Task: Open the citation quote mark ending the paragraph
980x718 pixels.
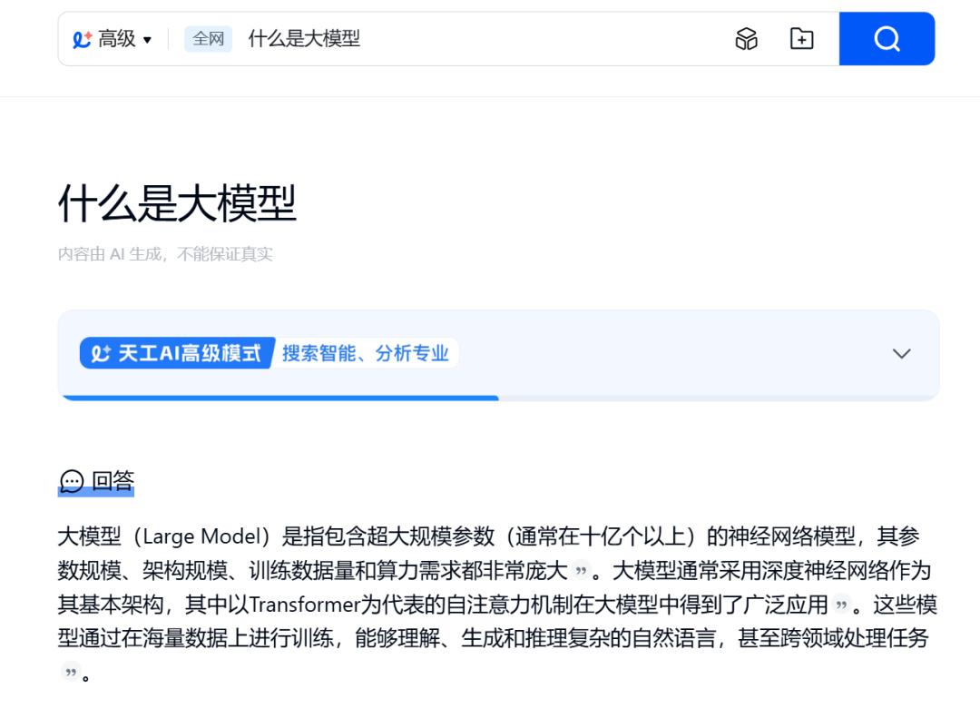Action: 70,673
